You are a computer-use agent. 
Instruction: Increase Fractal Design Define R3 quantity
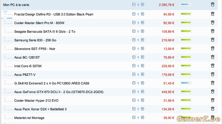[x=142, y=14]
